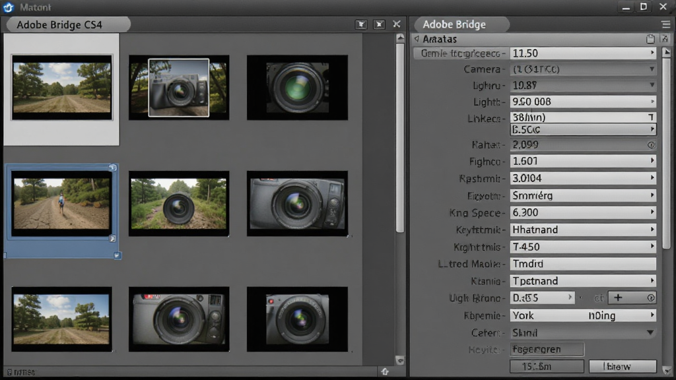Close the Adobe Bridge CS4 panel
Screen dimensions: 676x380
coord(397,24)
